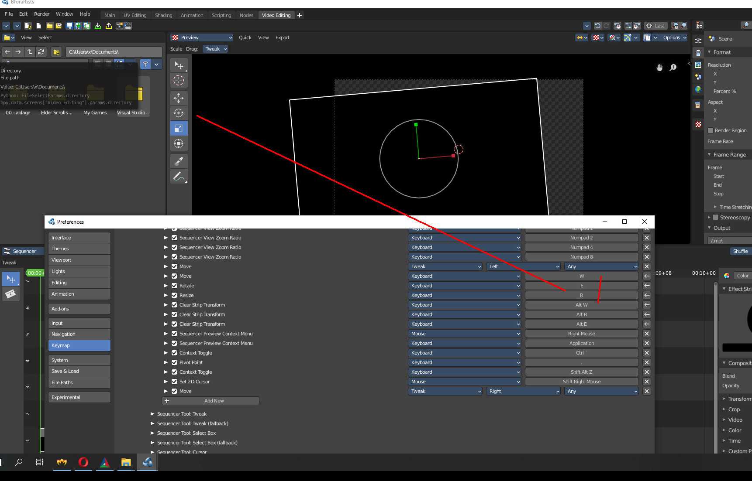Open the Preview view type dropdown
The height and width of the screenshot is (481, 752).
click(201, 38)
